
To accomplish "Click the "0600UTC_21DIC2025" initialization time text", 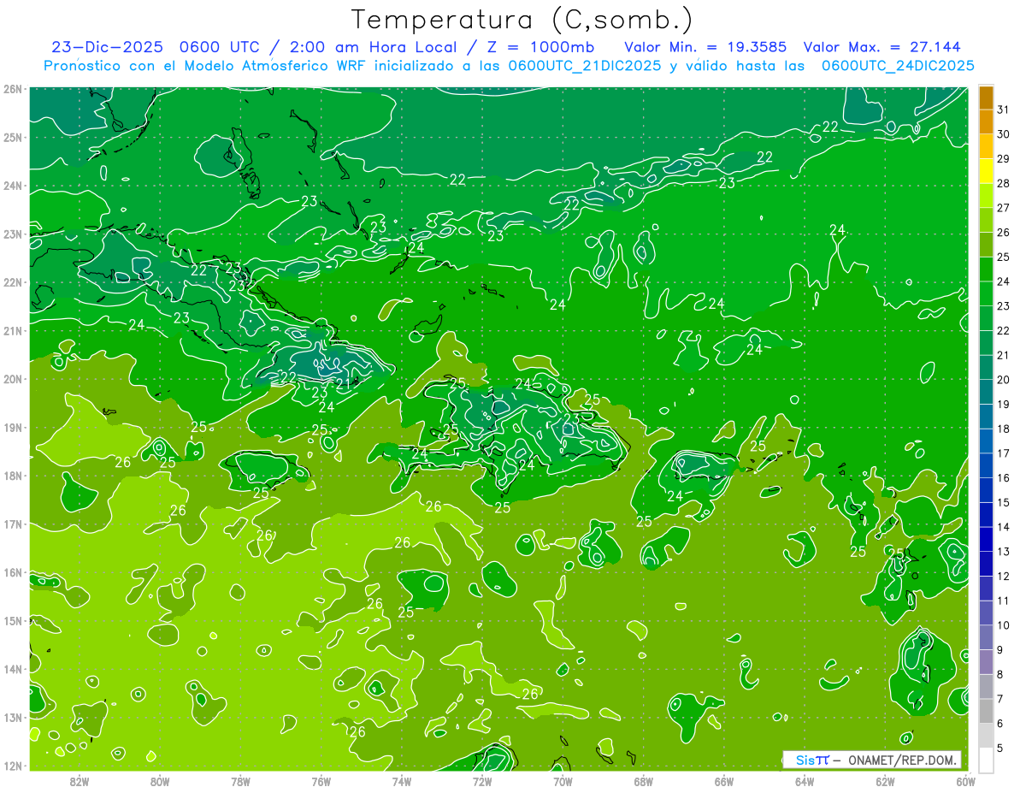I will (584, 66).
